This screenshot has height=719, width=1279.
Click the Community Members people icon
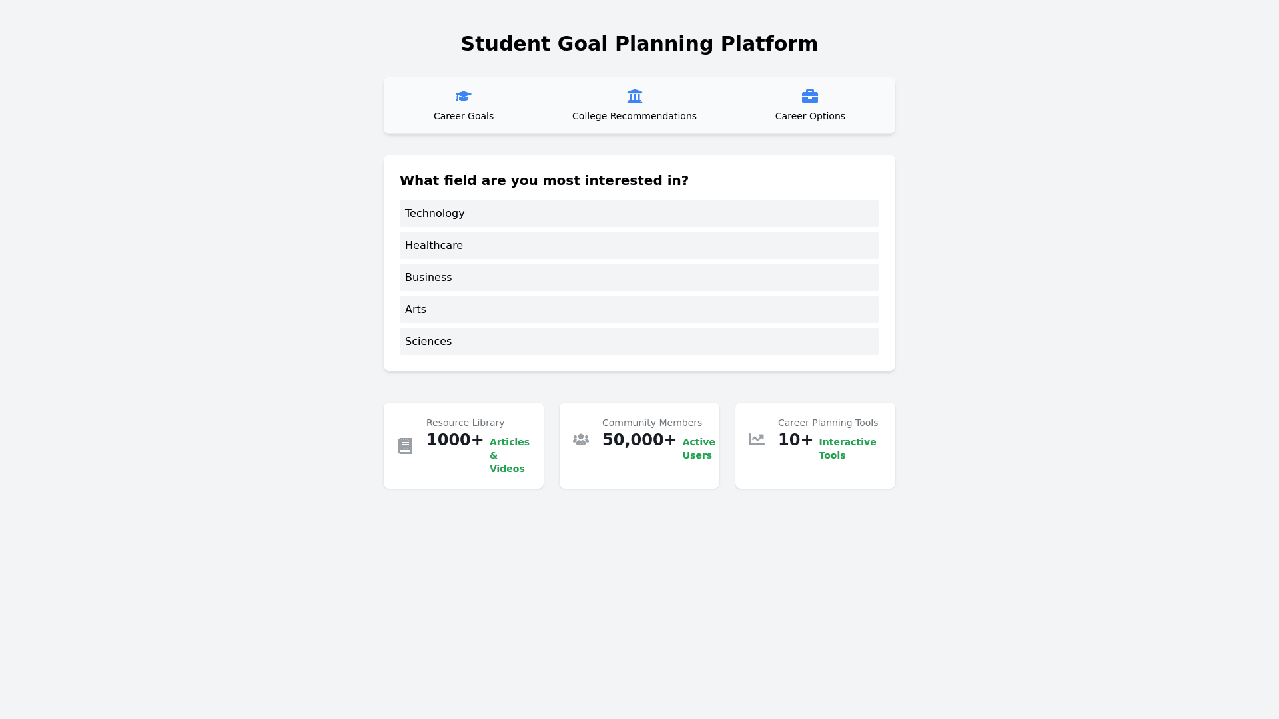(581, 440)
